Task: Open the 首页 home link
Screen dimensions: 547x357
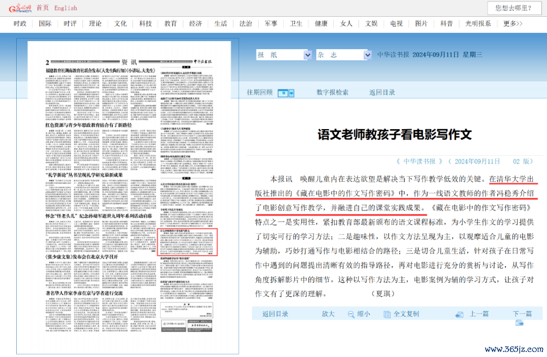Action: tap(43, 8)
